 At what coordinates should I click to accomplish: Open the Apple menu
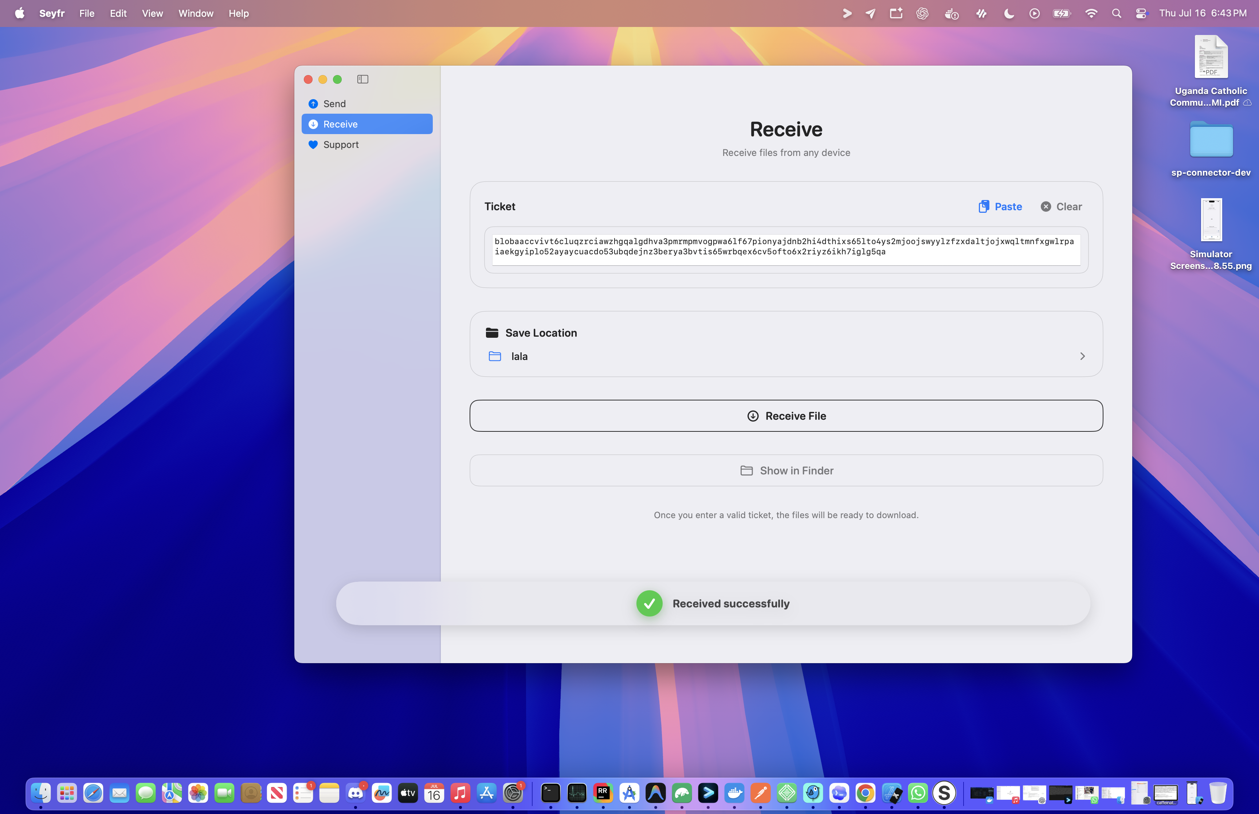click(20, 13)
